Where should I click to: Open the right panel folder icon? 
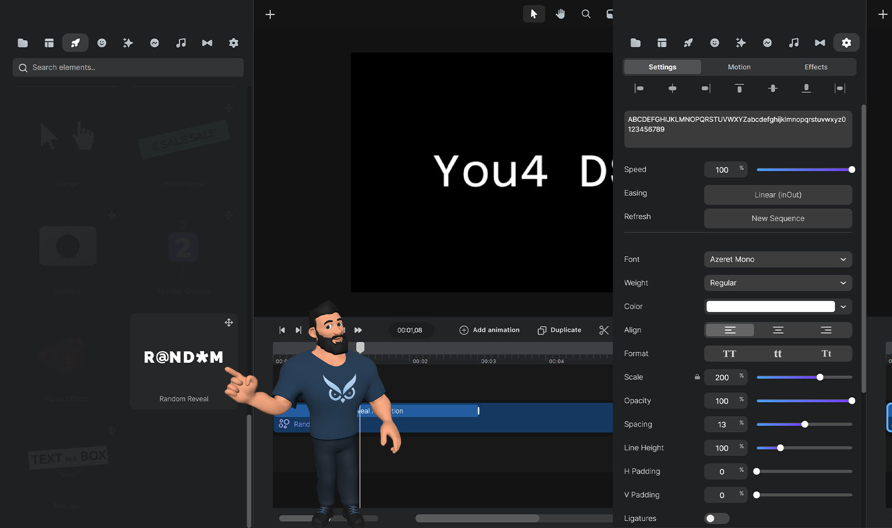(635, 43)
